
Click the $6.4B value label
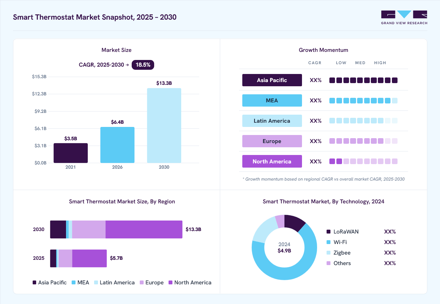pos(117,122)
